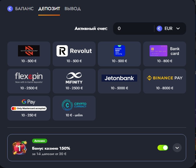This screenshot has height=168, width=196.
Task: Open the EUR currency dropdown
Action: point(168,29)
